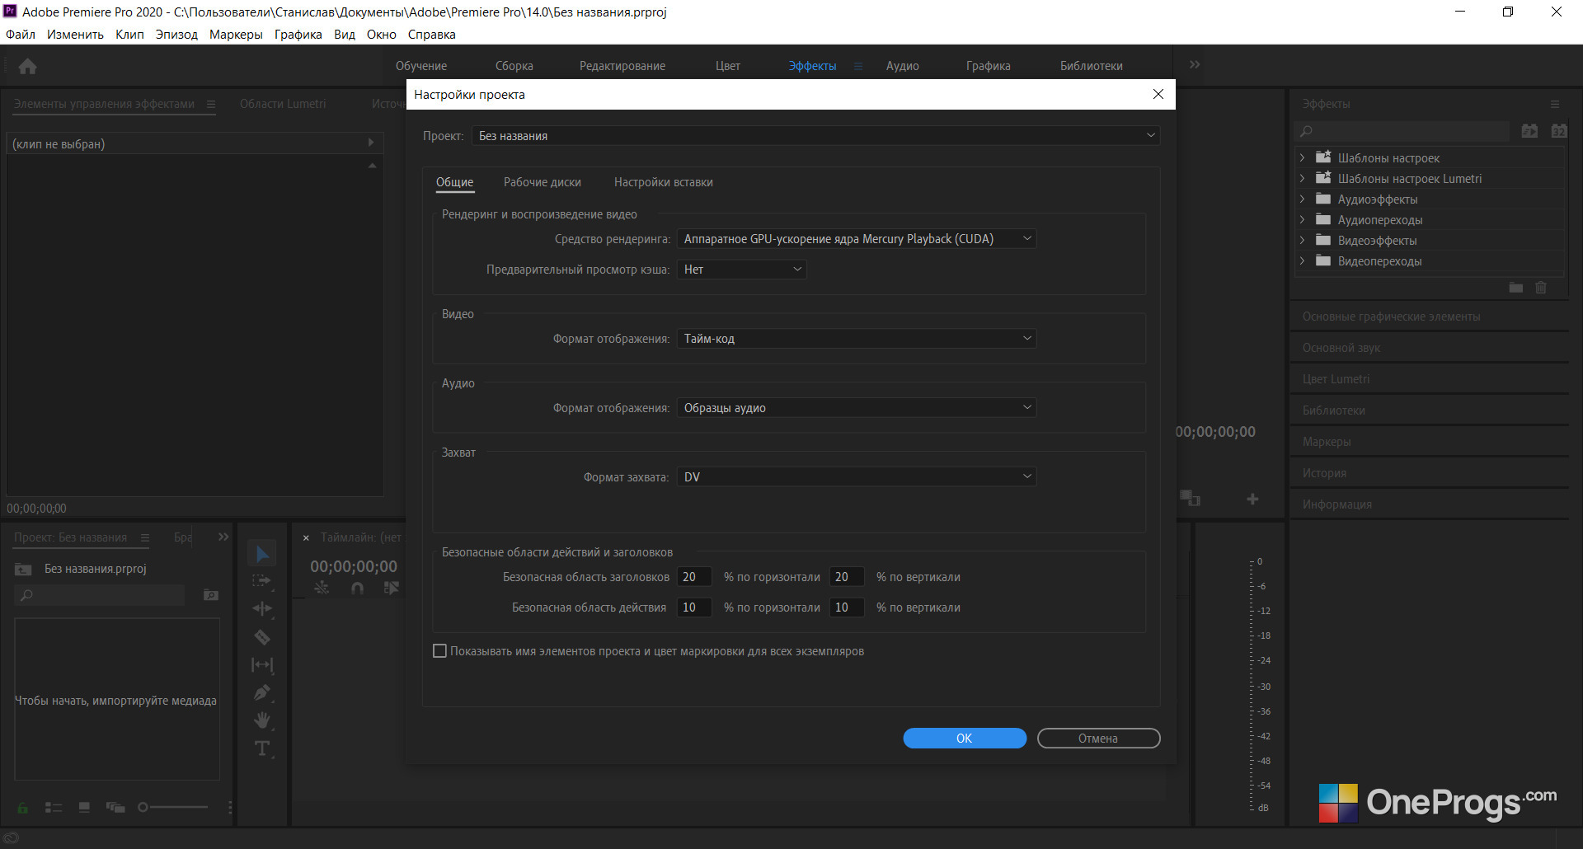Choose the Hand tool
Image resolution: width=1583 pixels, height=849 pixels.
click(x=262, y=720)
